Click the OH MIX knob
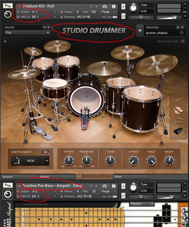Image resolution: width=189 pixels, height=227 pixels. click(69, 161)
